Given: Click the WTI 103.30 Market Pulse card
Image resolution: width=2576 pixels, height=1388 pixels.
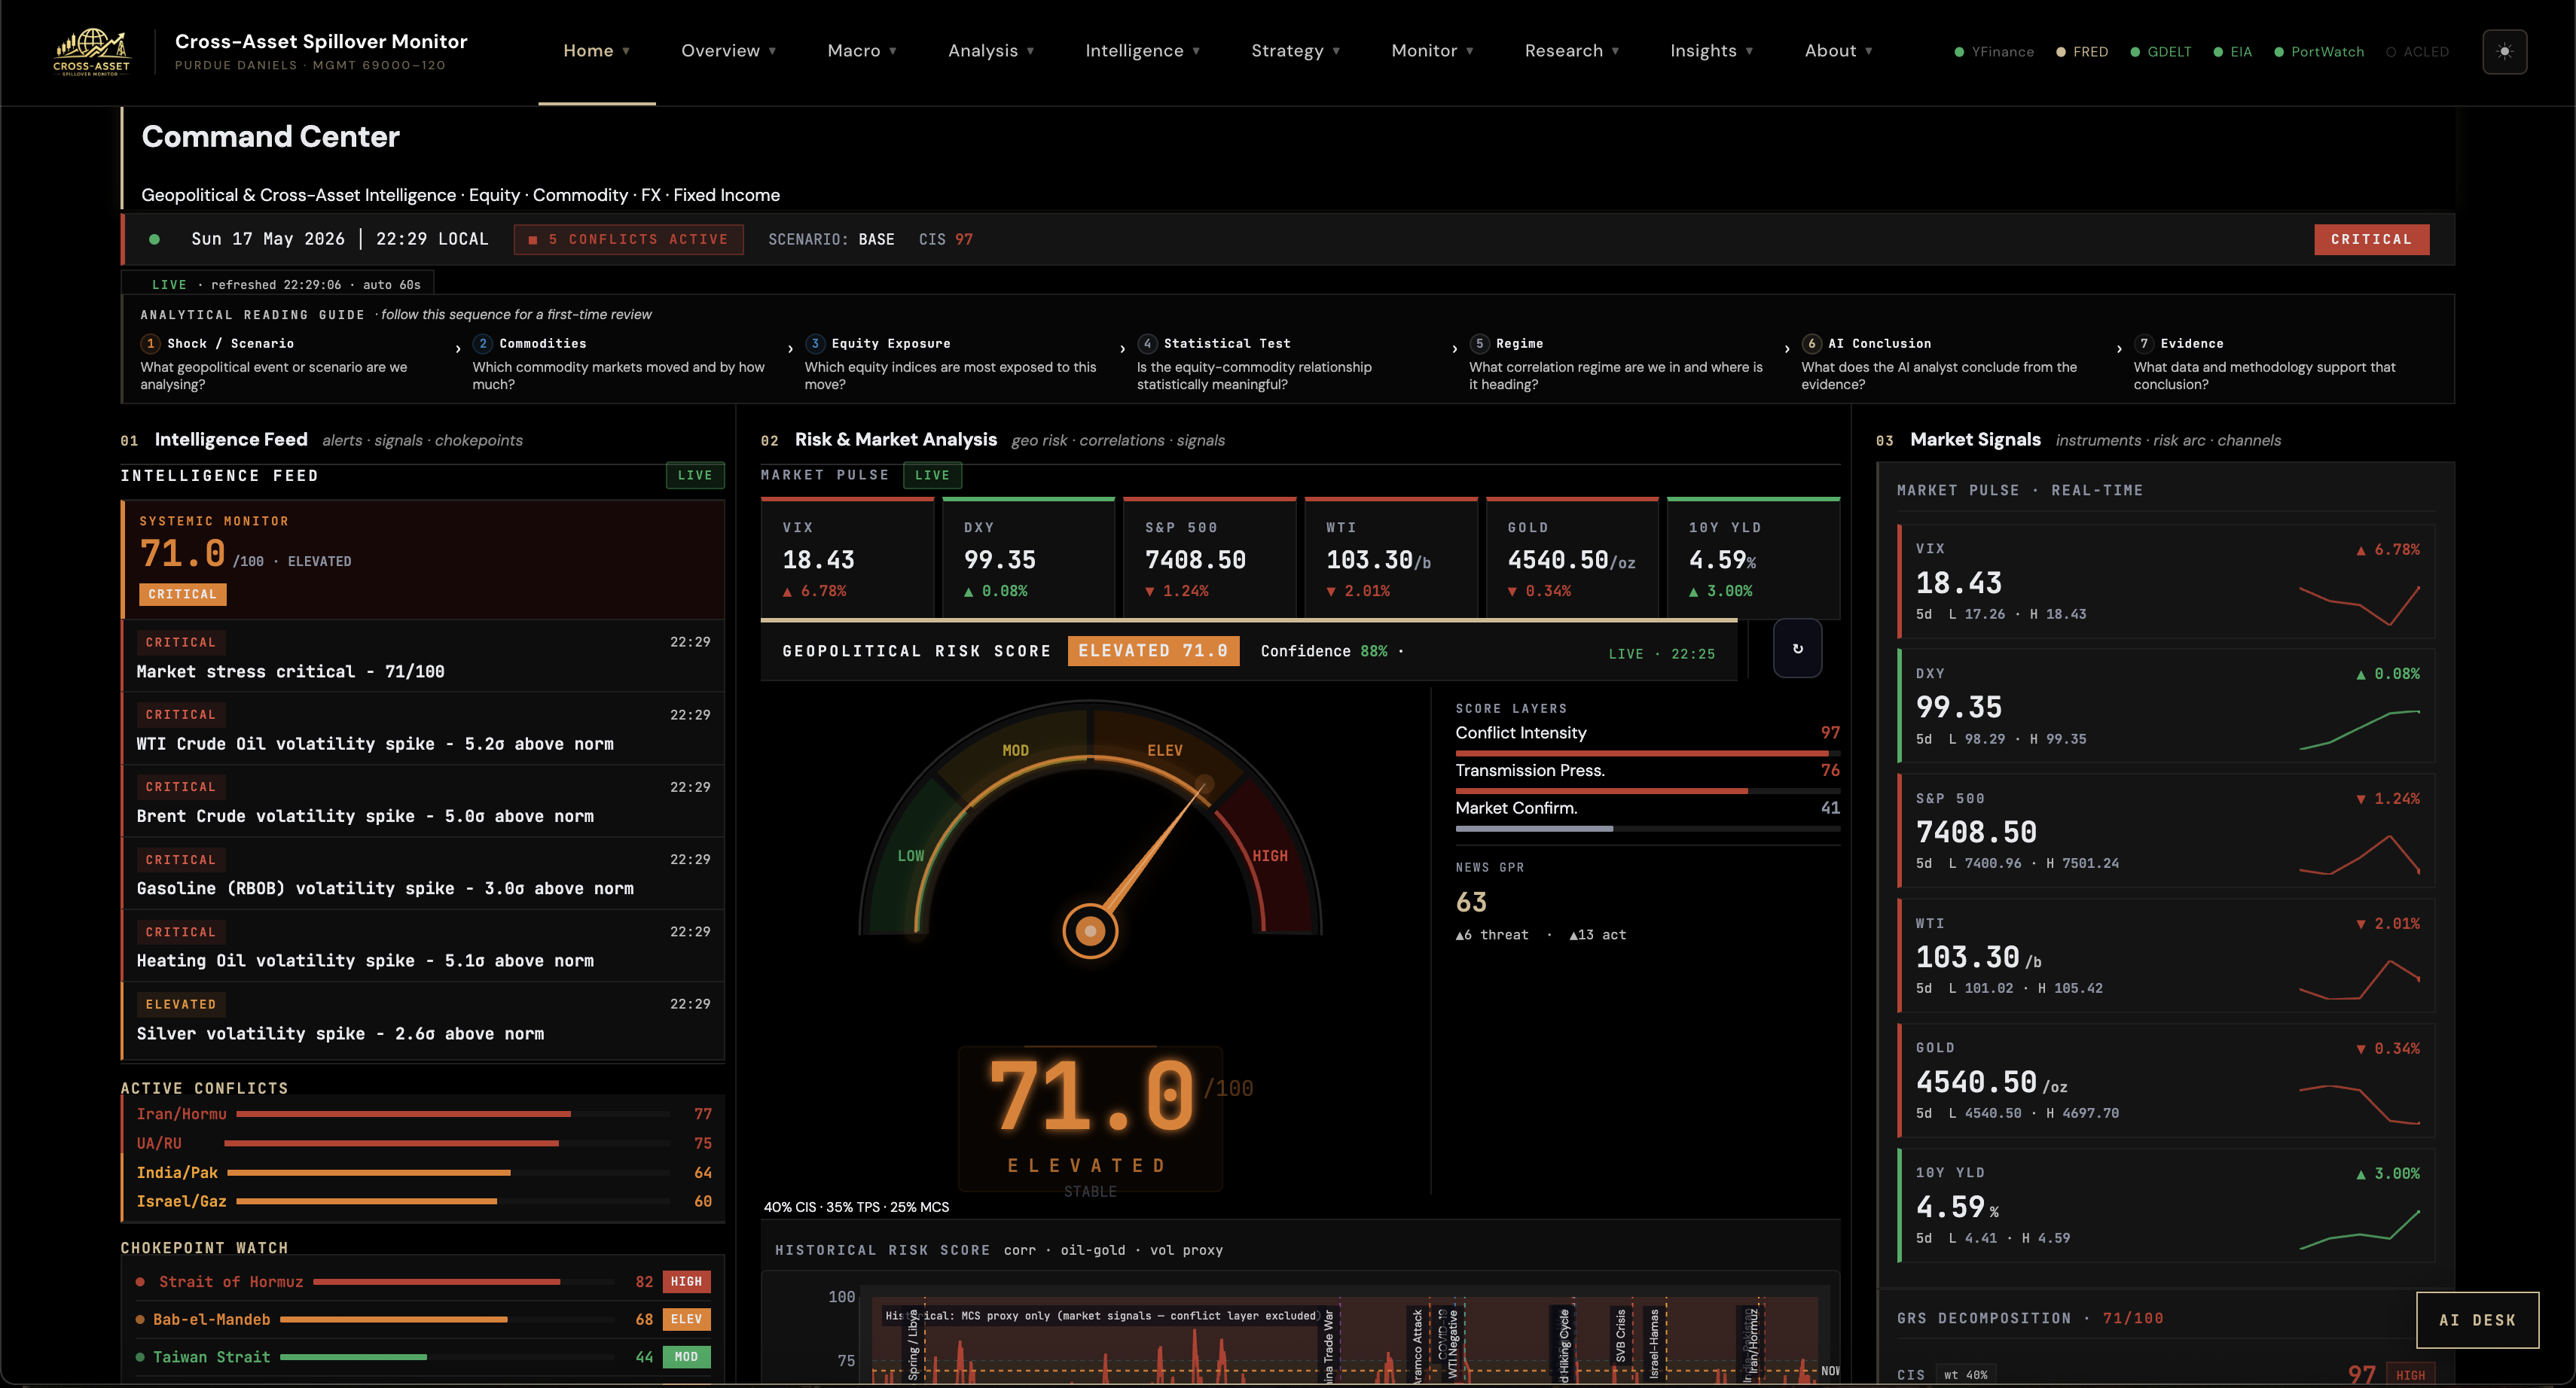Looking at the screenshot, I should click(1390, 558).
